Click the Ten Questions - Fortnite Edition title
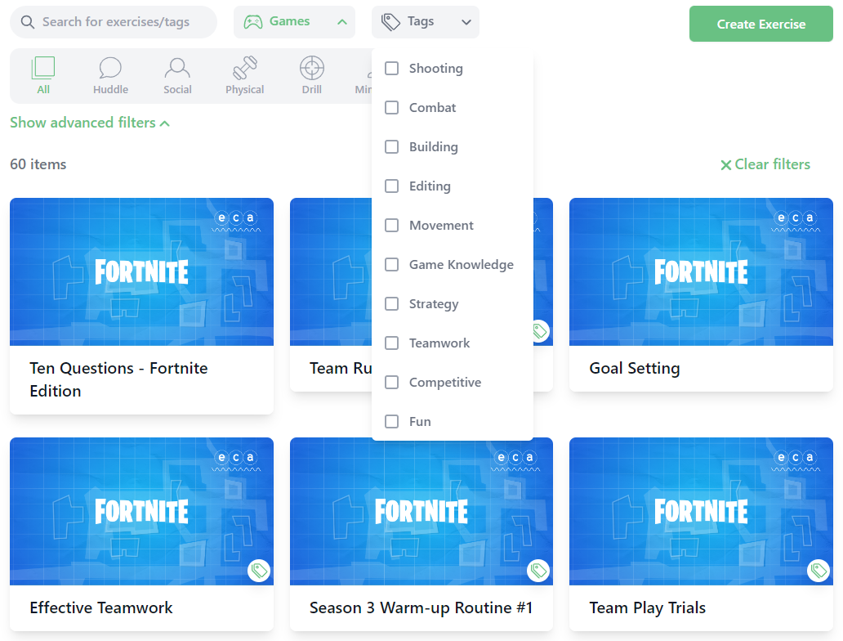 click(118, 379)
